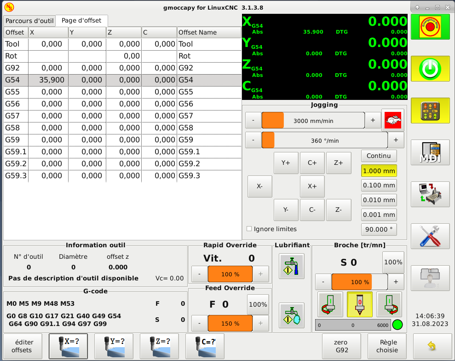The height and width of the screenshot is (361, 455).
Task: Decrease rapid override with minus
Action: point(200,274)
